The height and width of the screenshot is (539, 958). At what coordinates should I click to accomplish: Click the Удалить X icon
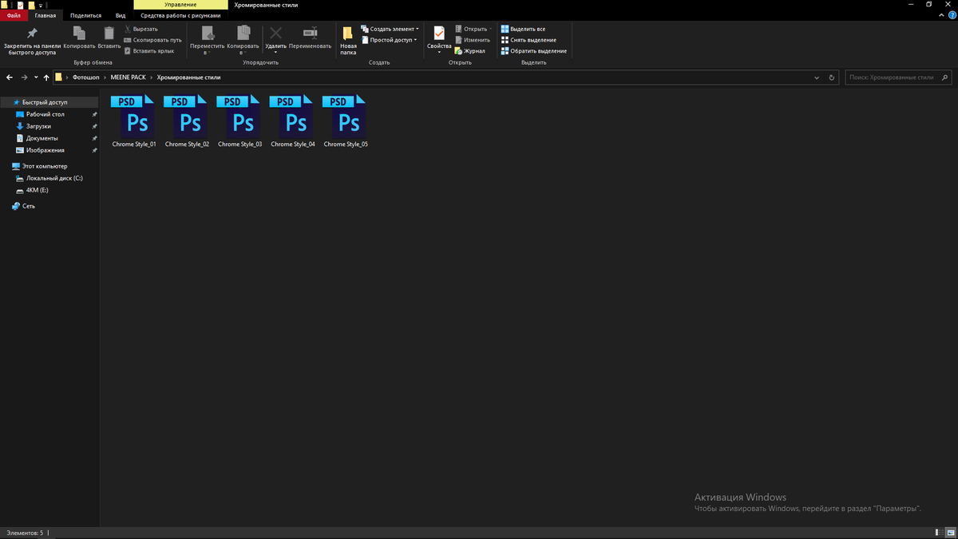click(x=275, y=33)
